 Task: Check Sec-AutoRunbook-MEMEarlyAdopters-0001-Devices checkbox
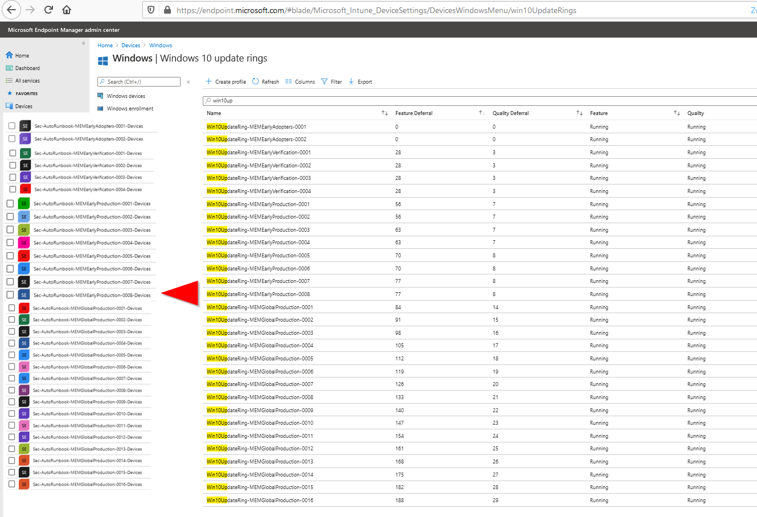click(11, 125)
